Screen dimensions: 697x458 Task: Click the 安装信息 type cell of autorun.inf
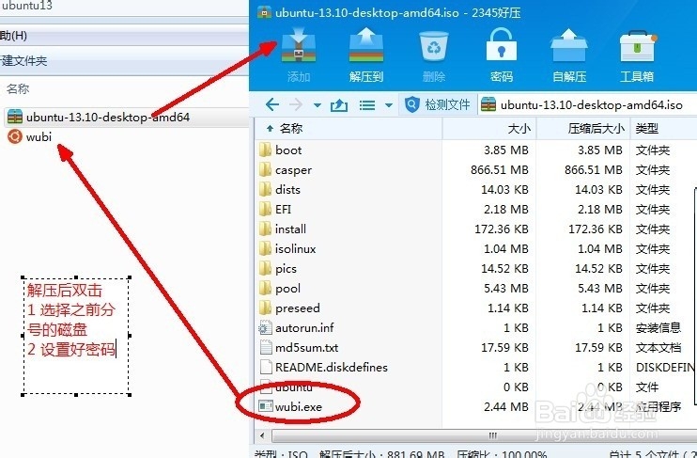(658, 328)
